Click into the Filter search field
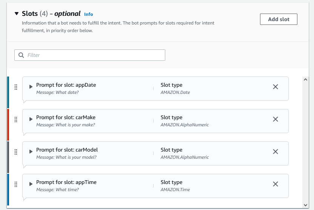314x210 pixels. [90, 55]
